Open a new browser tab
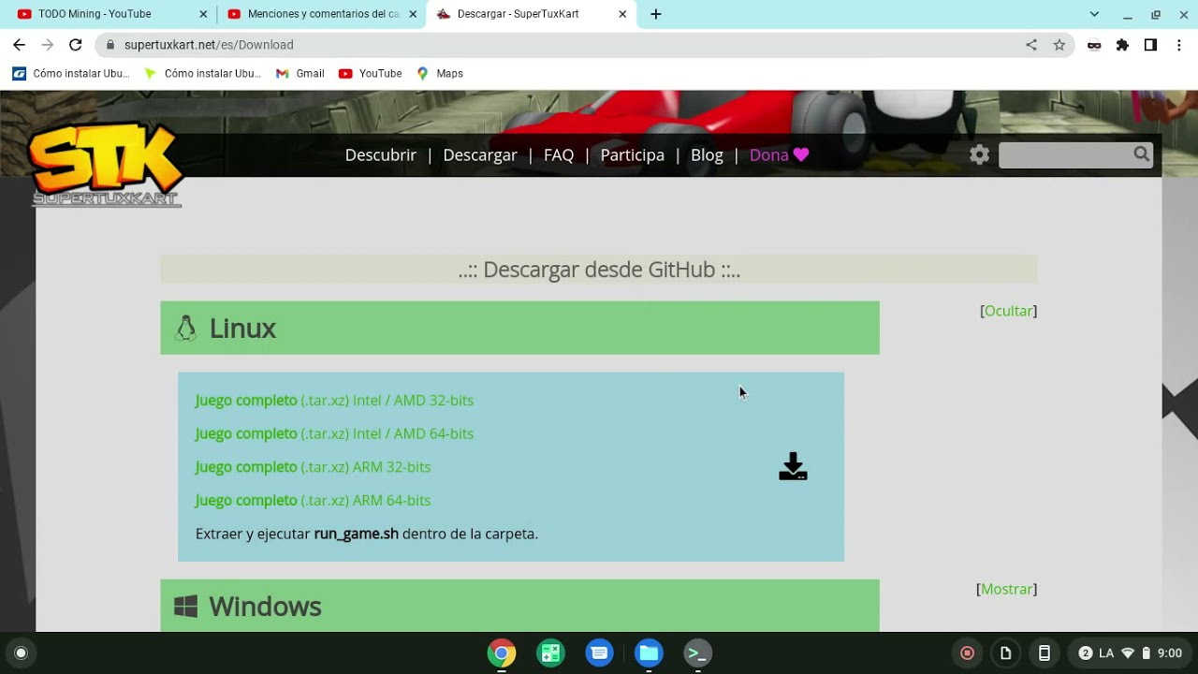 tap(656, 14)
